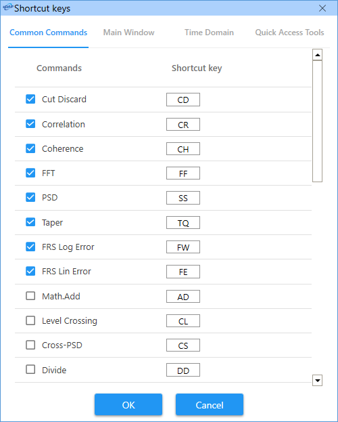Image resolution: width=338 pixels, height=422 pixels.
Task: Click the app logo icon in title bar
Action: 7,8
